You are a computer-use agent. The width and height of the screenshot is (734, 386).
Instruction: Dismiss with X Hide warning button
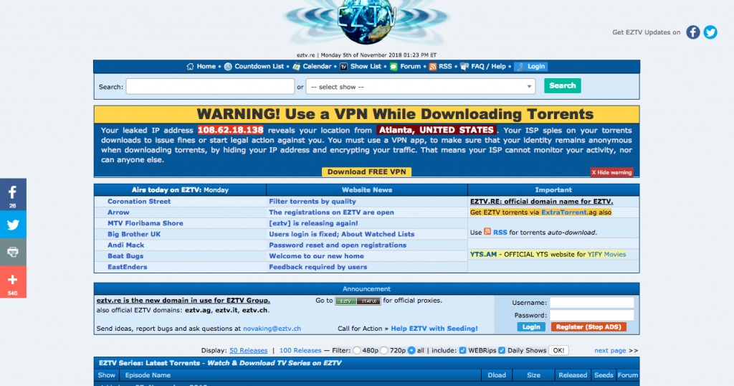(x=611, y=172)
